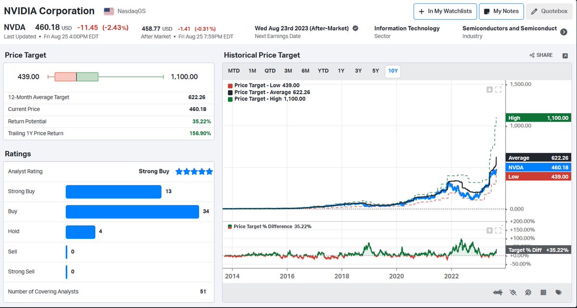577x308 pixels.
Task: Click the green High 1,100.00 axis label
Action: [x=539, y=118]
